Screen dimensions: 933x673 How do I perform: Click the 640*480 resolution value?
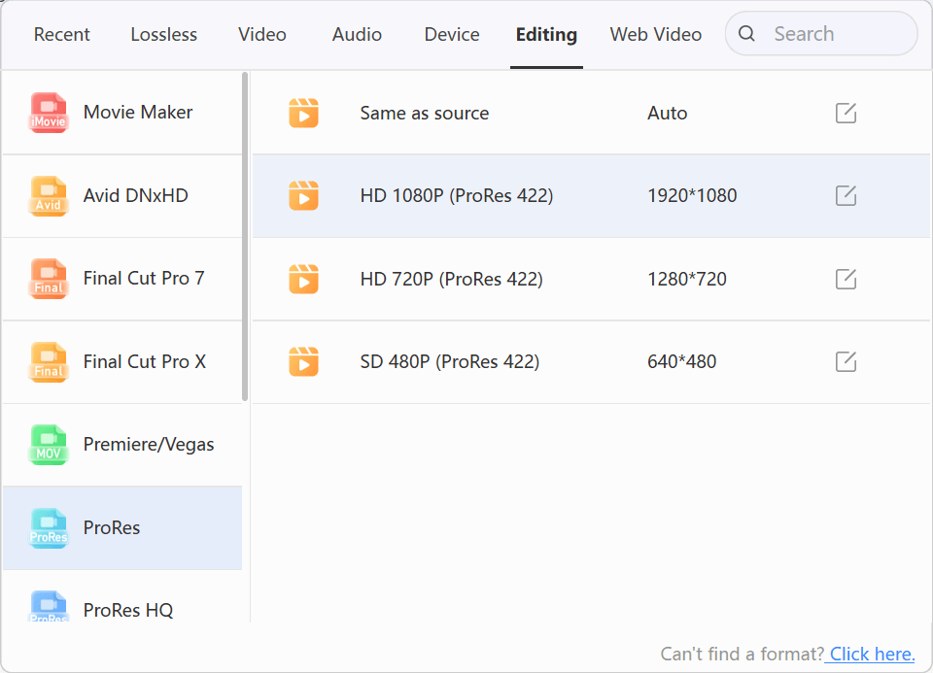[x=681, y=361]
